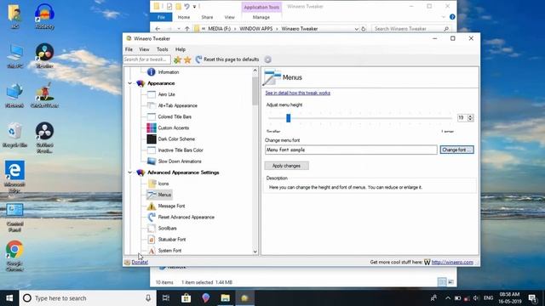This screenshot has height=306, width=545.
Task: Collapse the Advanced Appearance Settings category
Action: coord(130,173)
